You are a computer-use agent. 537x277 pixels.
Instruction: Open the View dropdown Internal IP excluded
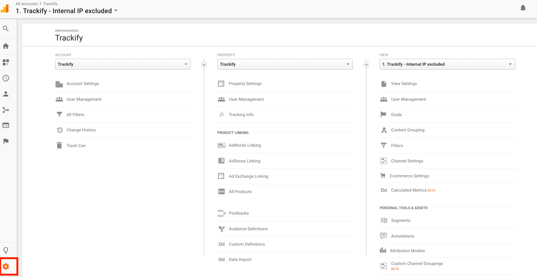(x=447, y=64)
